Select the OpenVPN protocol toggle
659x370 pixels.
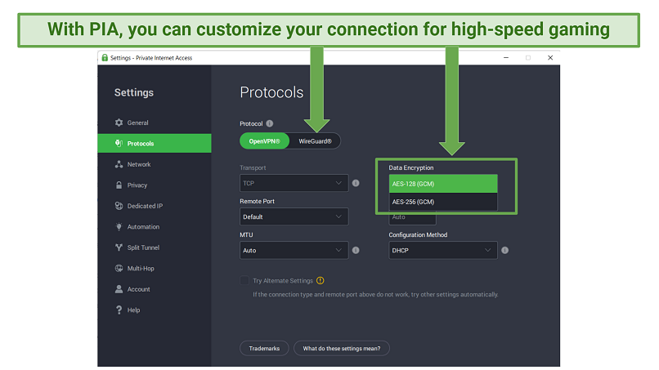(264, 141)
